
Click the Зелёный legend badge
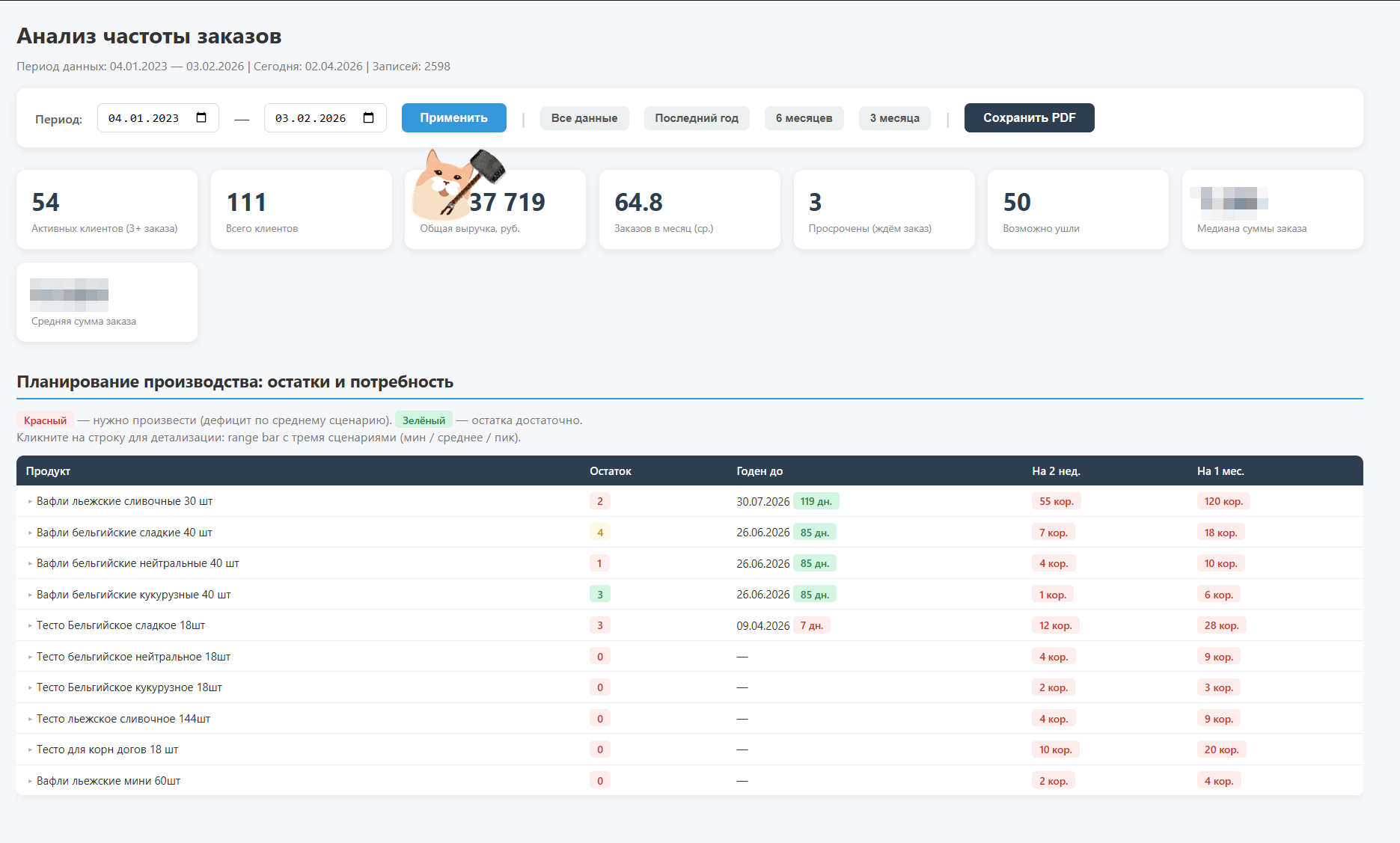pos(424,420)
